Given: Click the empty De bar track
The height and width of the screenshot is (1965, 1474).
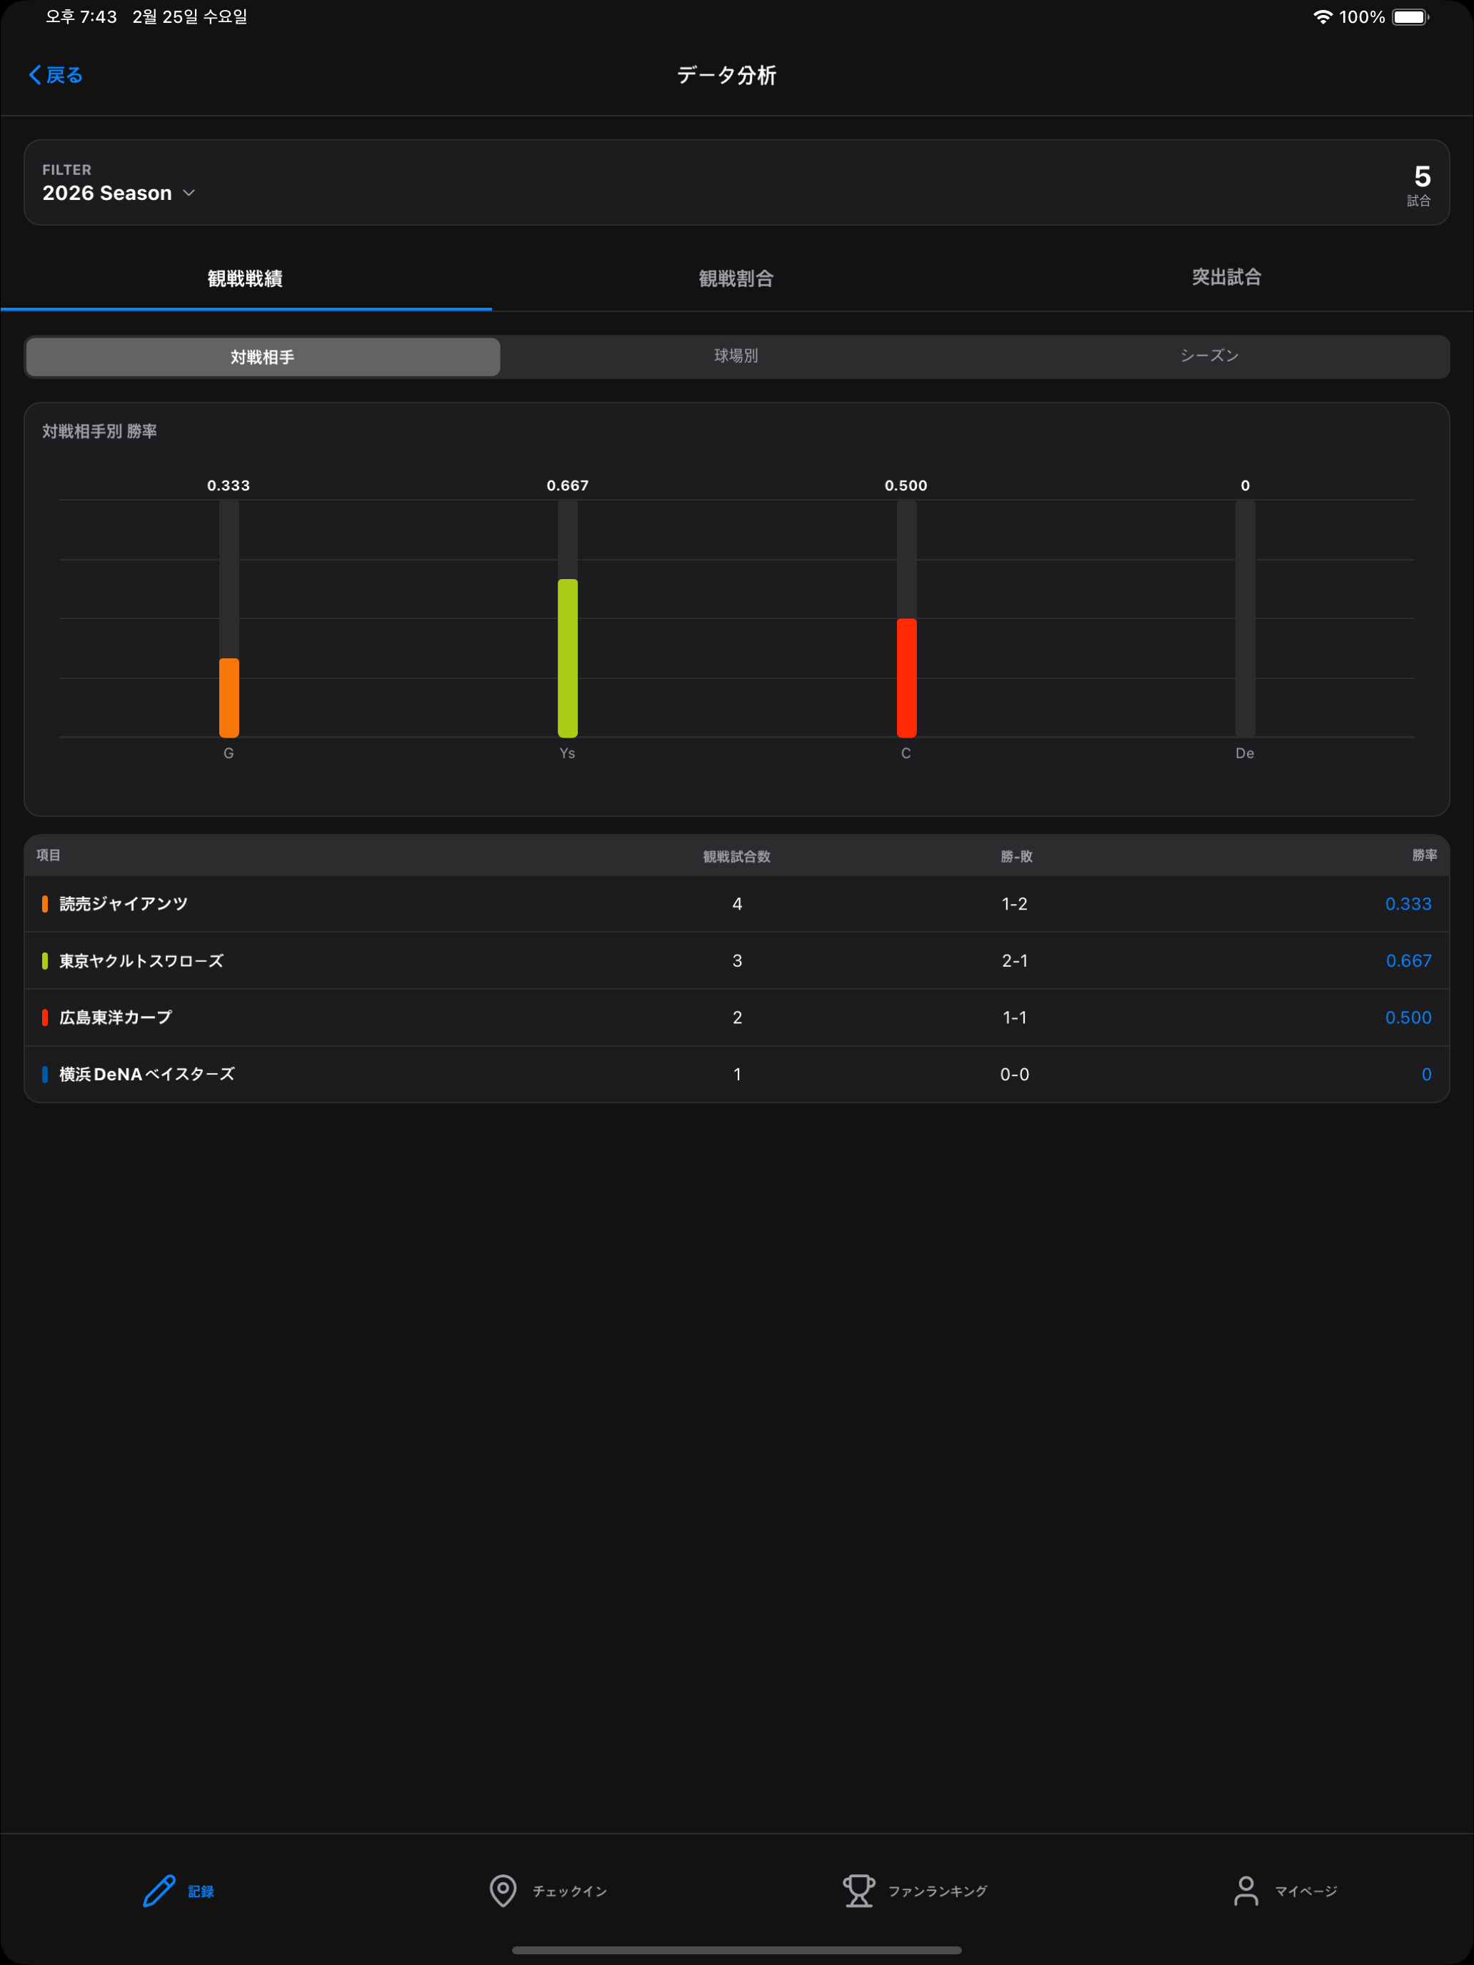Looking at the screenshot, I should click(x=1245, y=618).
